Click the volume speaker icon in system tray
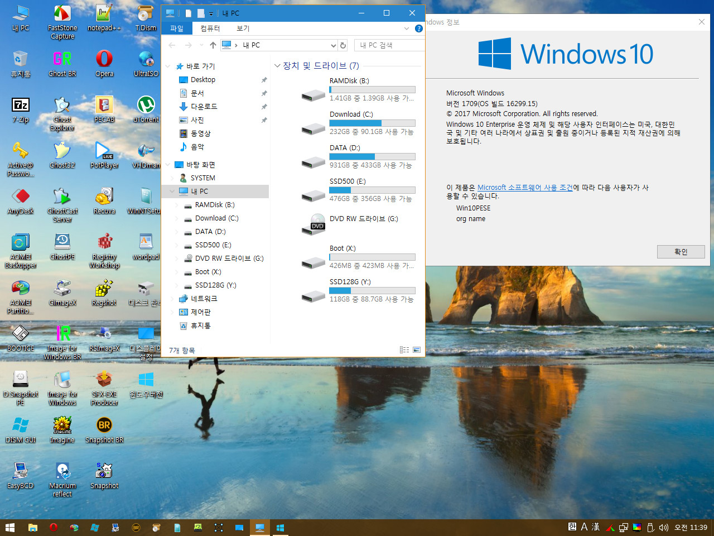714x536 pixels. (x=663, y=528)
